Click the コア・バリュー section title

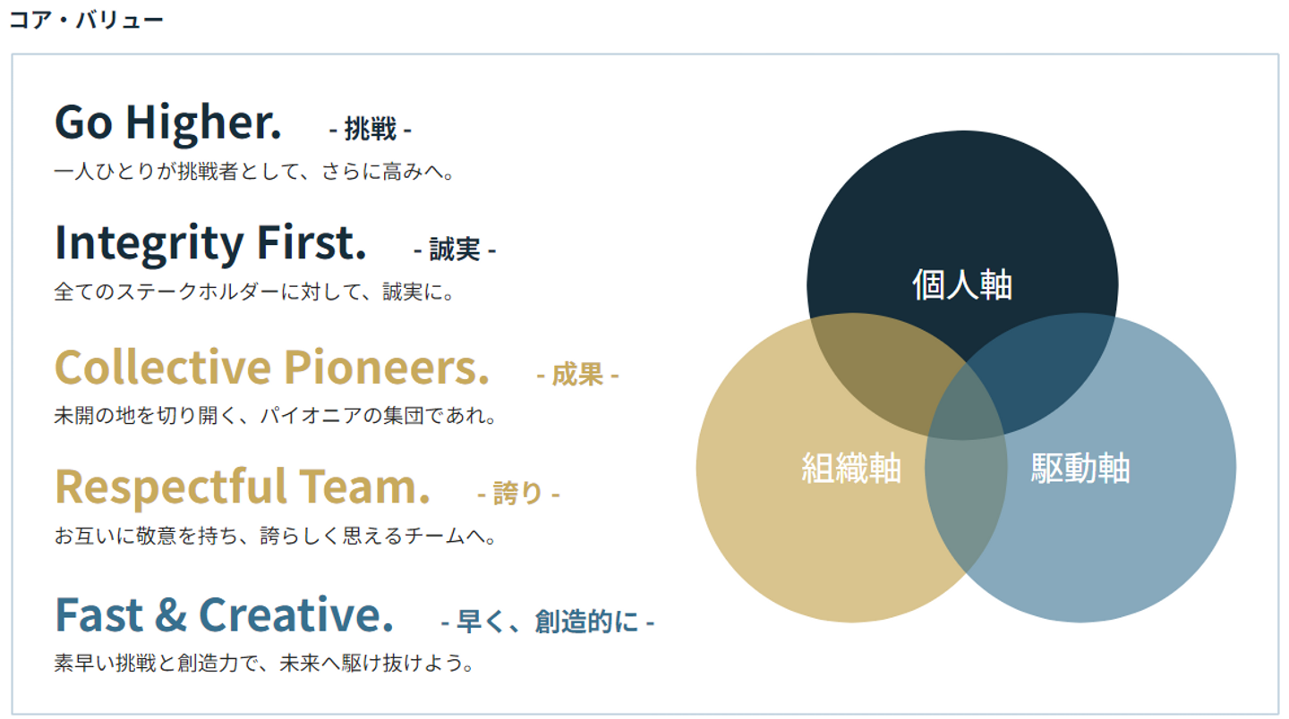(x=87, y=20)
